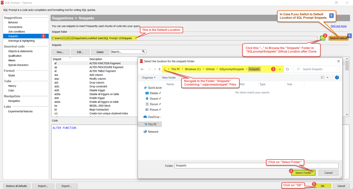Click the Edit... snippet button
353x189 pixels.
[80, 52]
